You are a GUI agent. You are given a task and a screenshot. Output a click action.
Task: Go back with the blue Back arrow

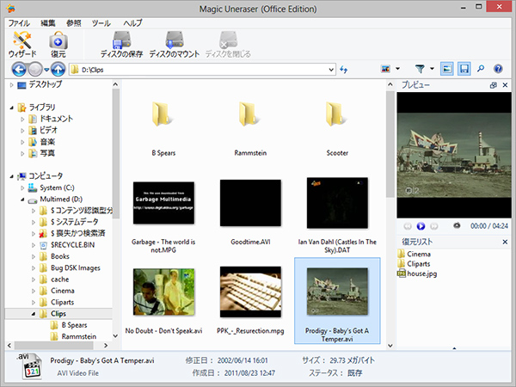tap(18, 70)
